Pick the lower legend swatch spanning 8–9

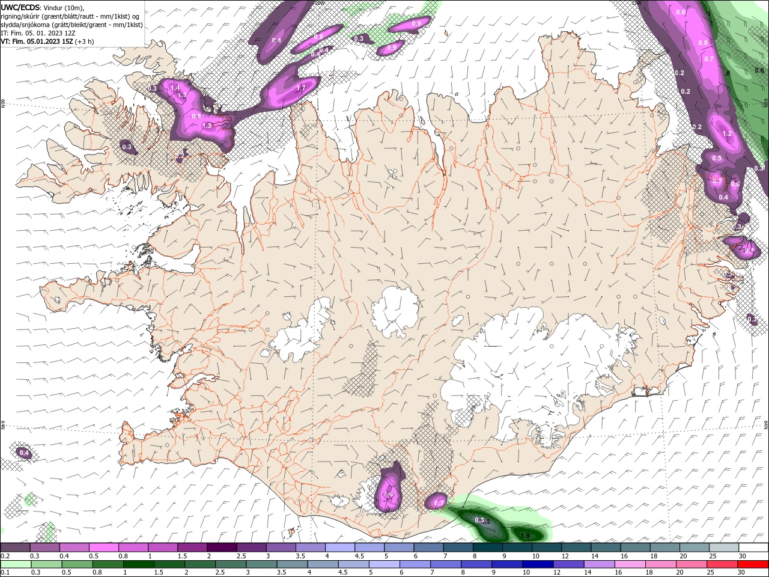point(478,564)
